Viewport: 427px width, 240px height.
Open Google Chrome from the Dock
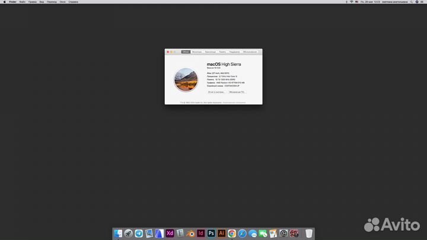232,233
